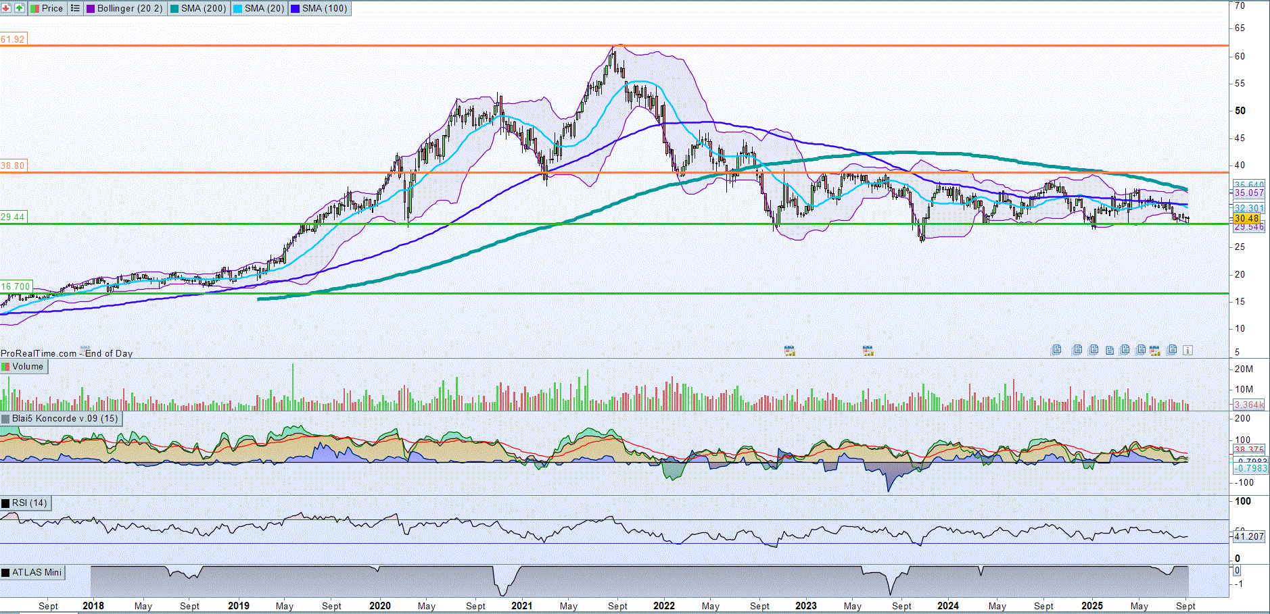Click the info icon at the chart's bottom right
This screenshot has height=614, width=1270.
(1187, 350)
